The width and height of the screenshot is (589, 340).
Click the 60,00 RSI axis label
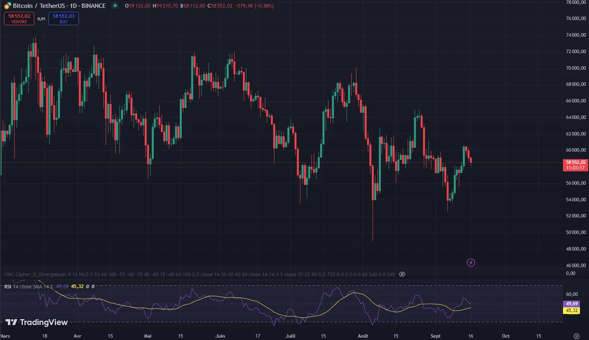[572, 294]
